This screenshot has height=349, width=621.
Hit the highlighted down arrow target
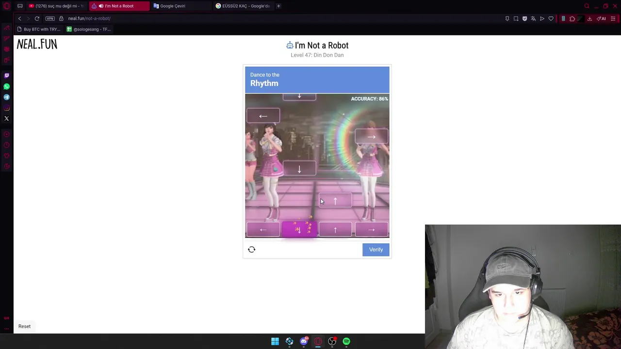pos(299,230)
